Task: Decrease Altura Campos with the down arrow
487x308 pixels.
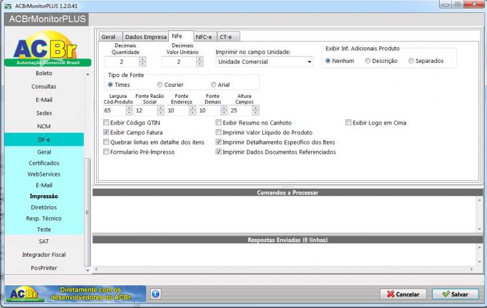Action: (x=256, y=113)
